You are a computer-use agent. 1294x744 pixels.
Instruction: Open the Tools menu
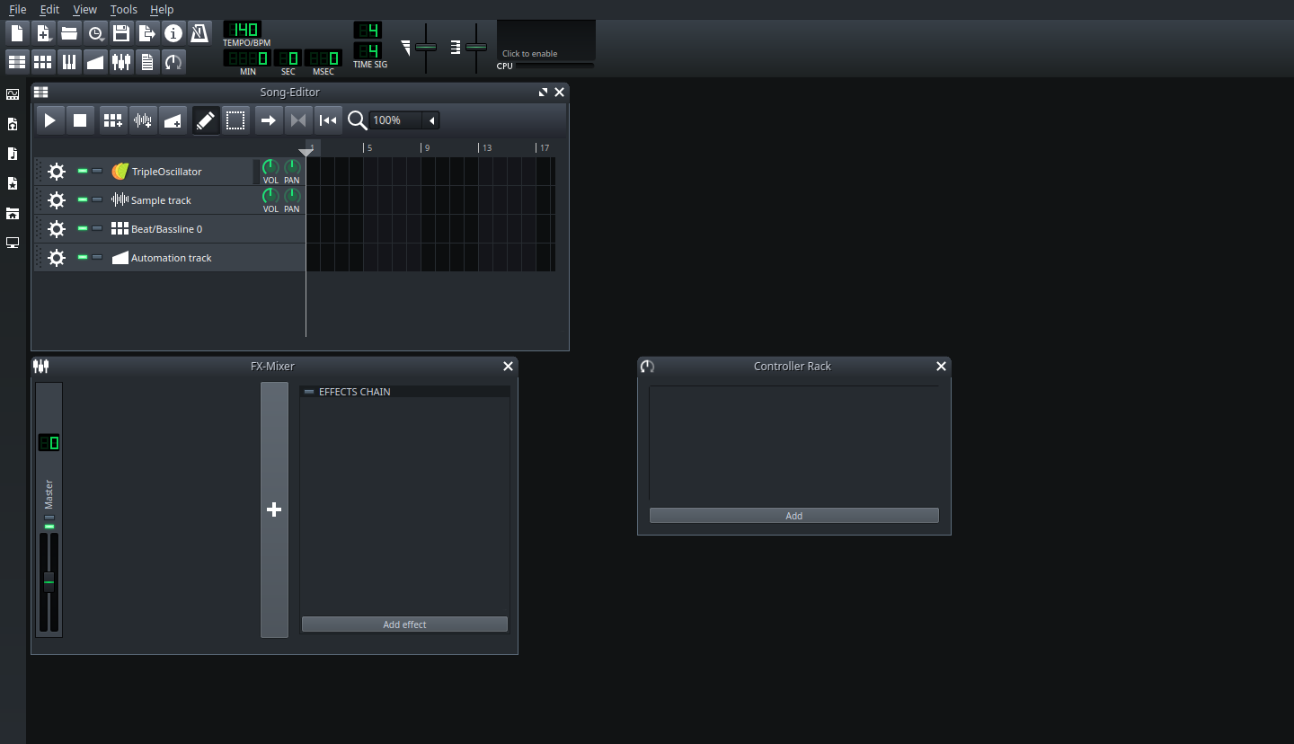123,9
